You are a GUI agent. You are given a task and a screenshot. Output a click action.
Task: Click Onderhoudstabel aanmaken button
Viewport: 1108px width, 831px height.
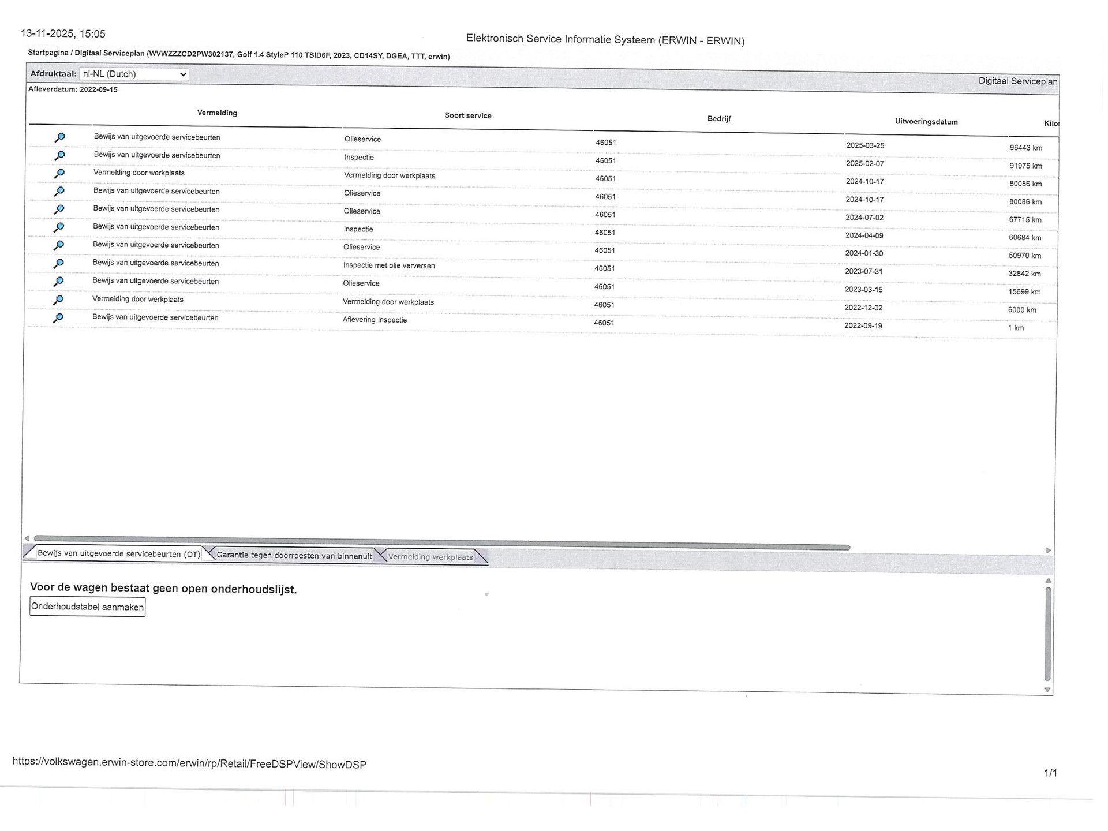[x=87, y=607]
